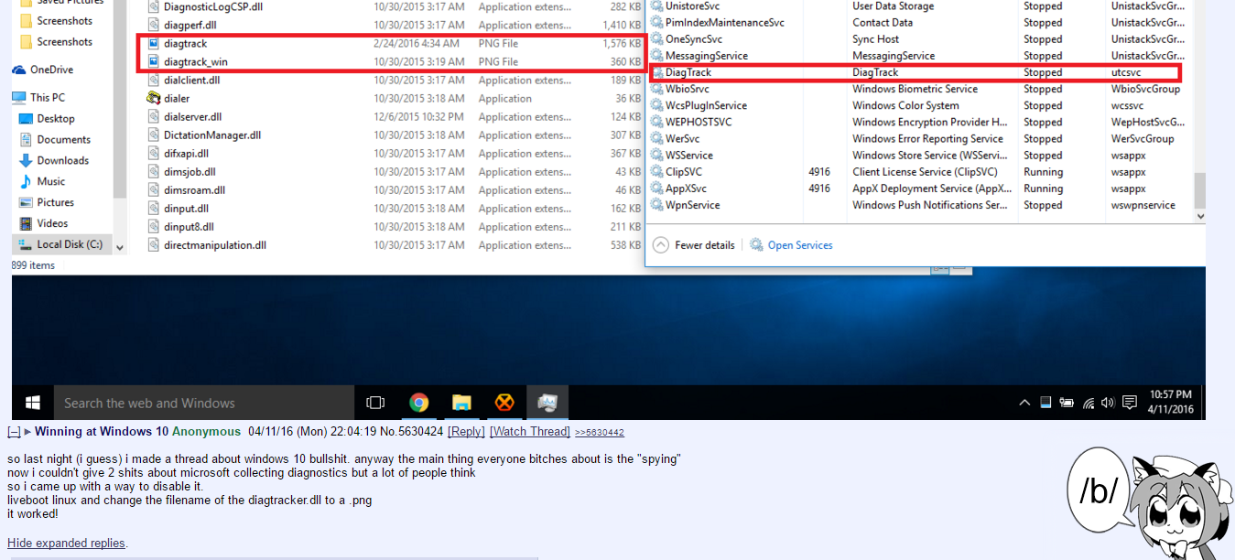Screen dimensions: 1235x560
Task: Open the Pictures icon in the sidebar
Action: pos(26,202)
